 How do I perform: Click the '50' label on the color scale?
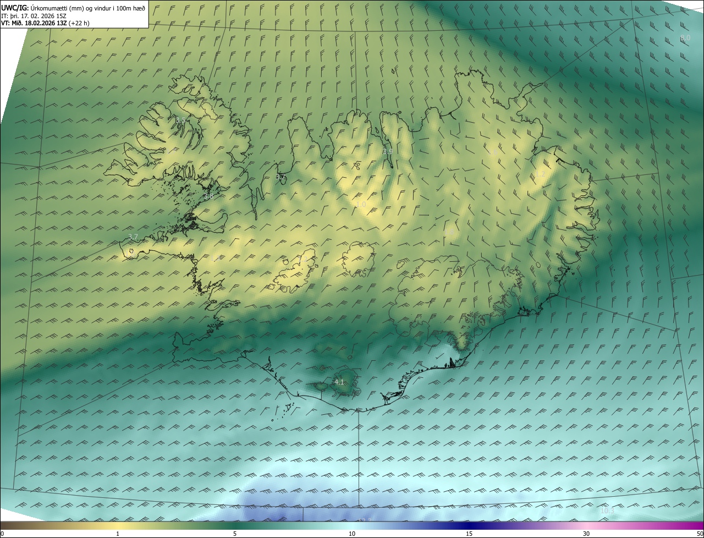pyautogui.click(x=699, y=534)
